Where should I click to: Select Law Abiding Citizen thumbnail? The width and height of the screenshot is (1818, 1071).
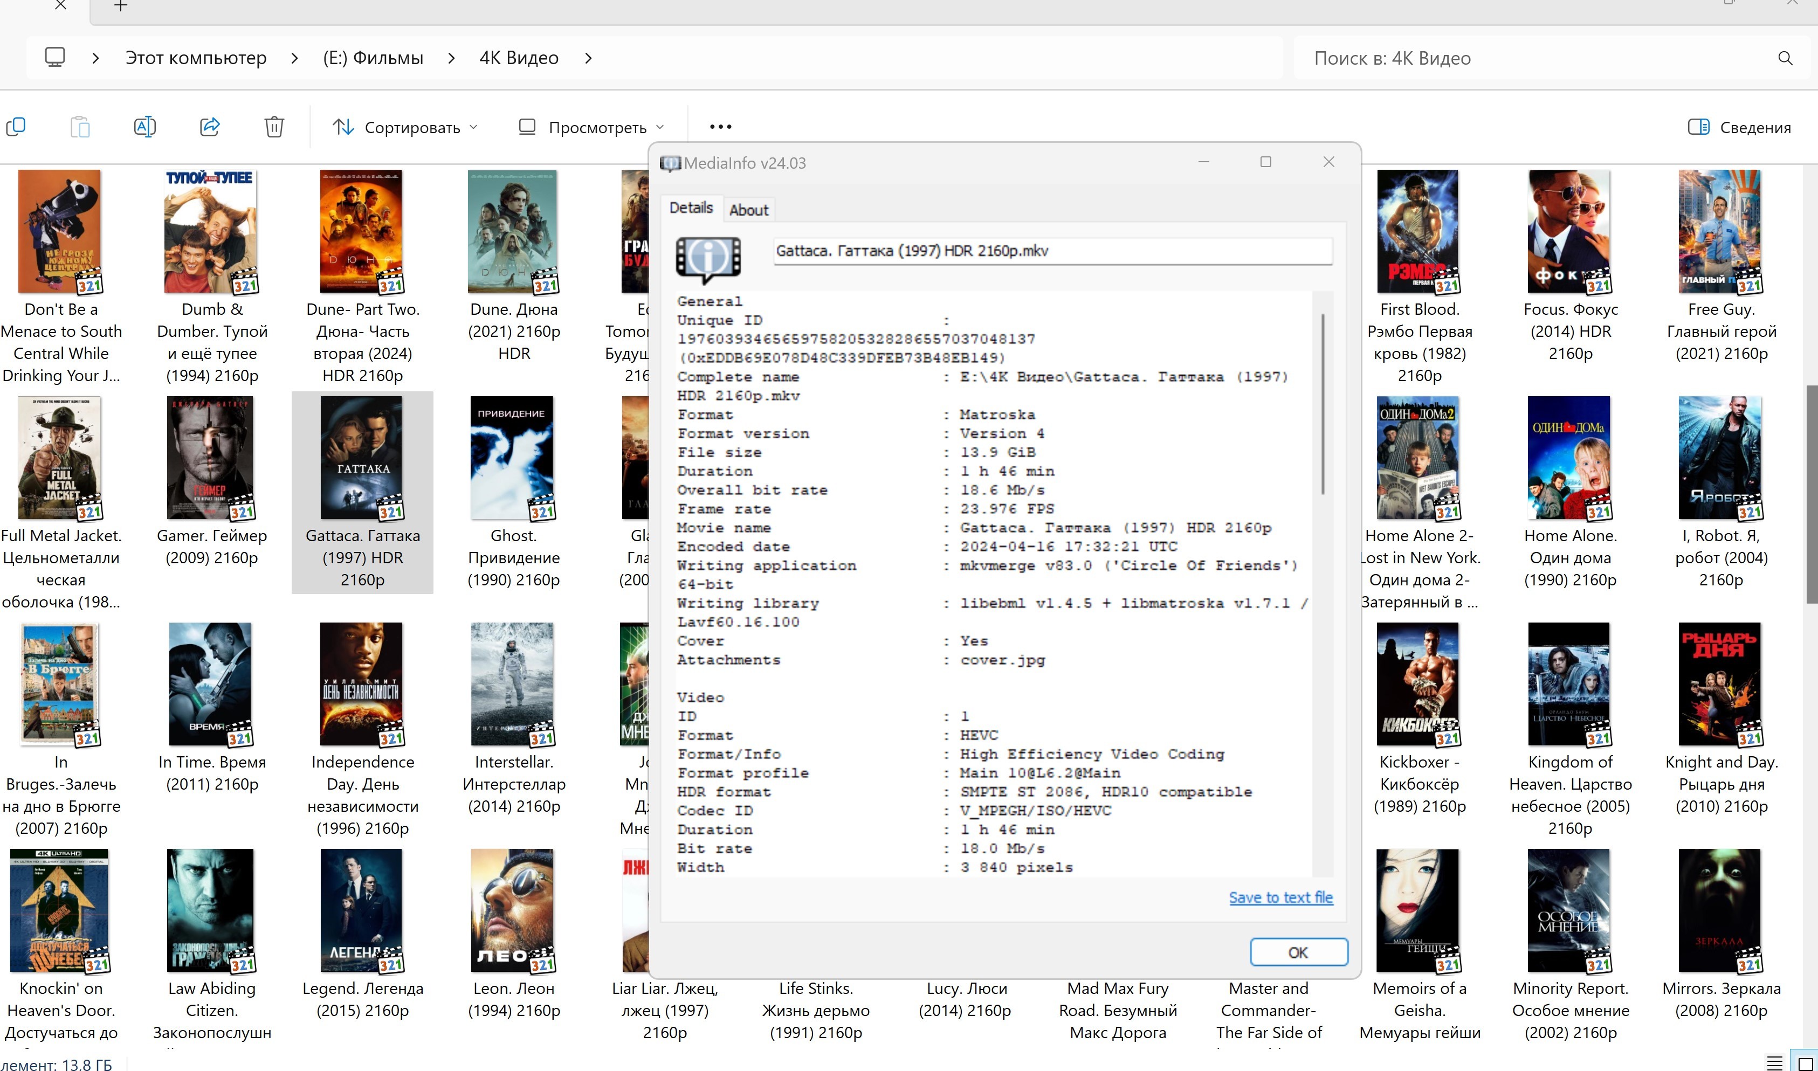[x=211, y=911]
